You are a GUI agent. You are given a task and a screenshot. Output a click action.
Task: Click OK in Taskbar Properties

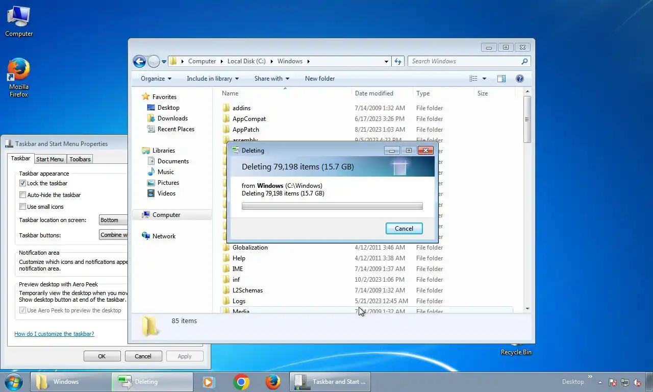pos(102,356)
